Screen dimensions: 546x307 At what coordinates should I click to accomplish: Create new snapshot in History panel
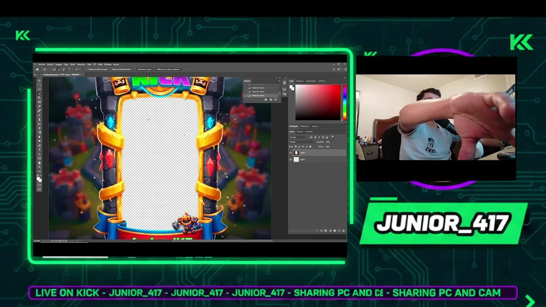(271, 100)
